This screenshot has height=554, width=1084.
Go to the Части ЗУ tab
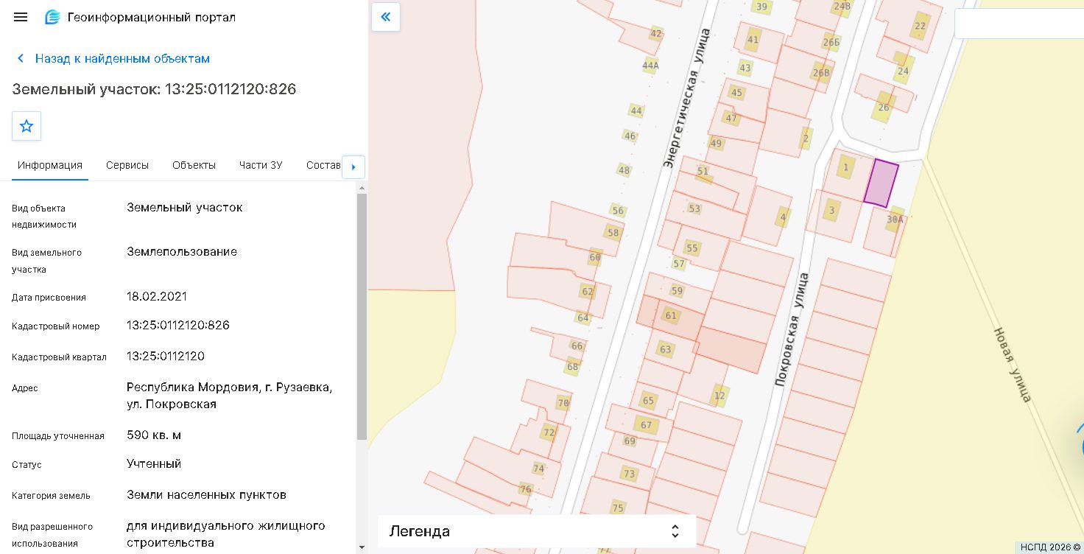[x=261, y=165]
